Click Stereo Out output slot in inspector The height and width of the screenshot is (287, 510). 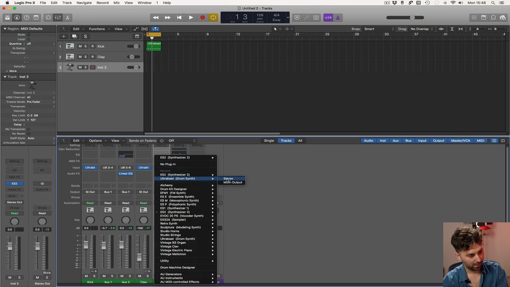pos(14,202)
